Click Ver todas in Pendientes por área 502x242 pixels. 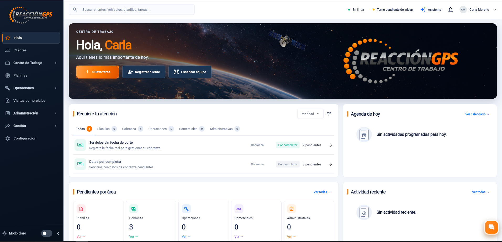pos(322,192)
